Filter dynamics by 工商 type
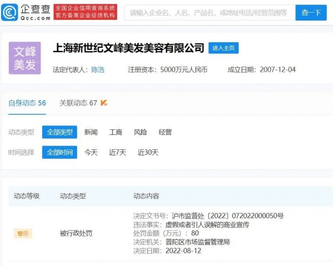The height and width of the screenshot is (266, 333). [115, 132]
